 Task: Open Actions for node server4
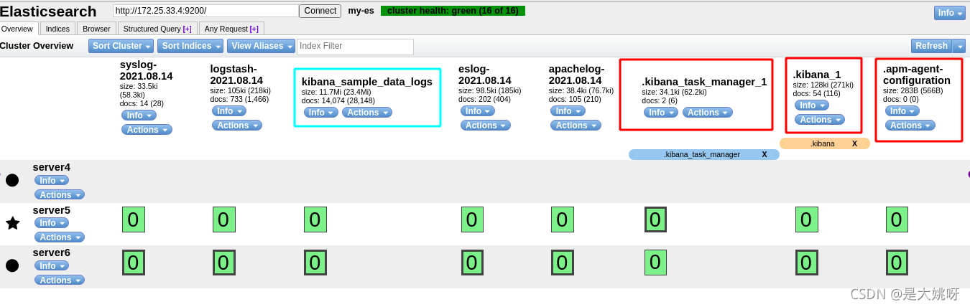point(60,195)
